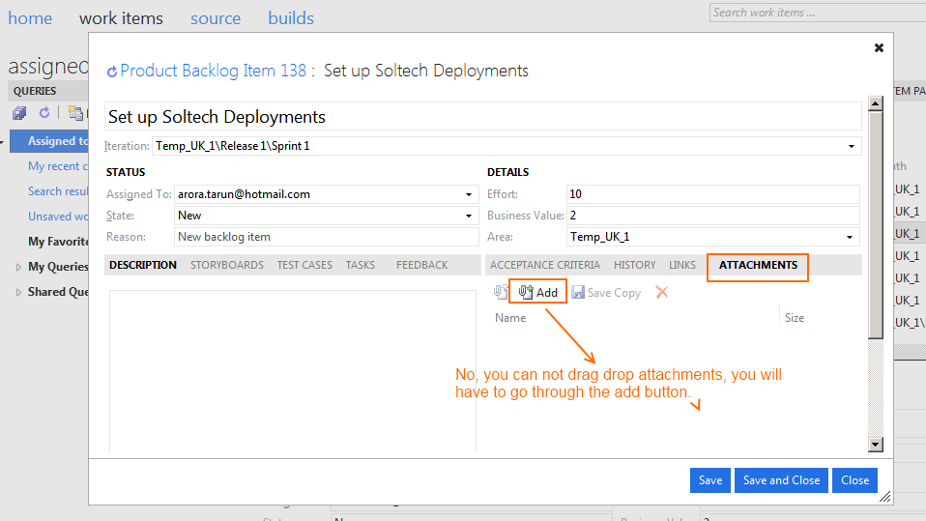Click the save queries icon in background toolbar
Viewport: 926px width, 521px height.
[19, 112]
